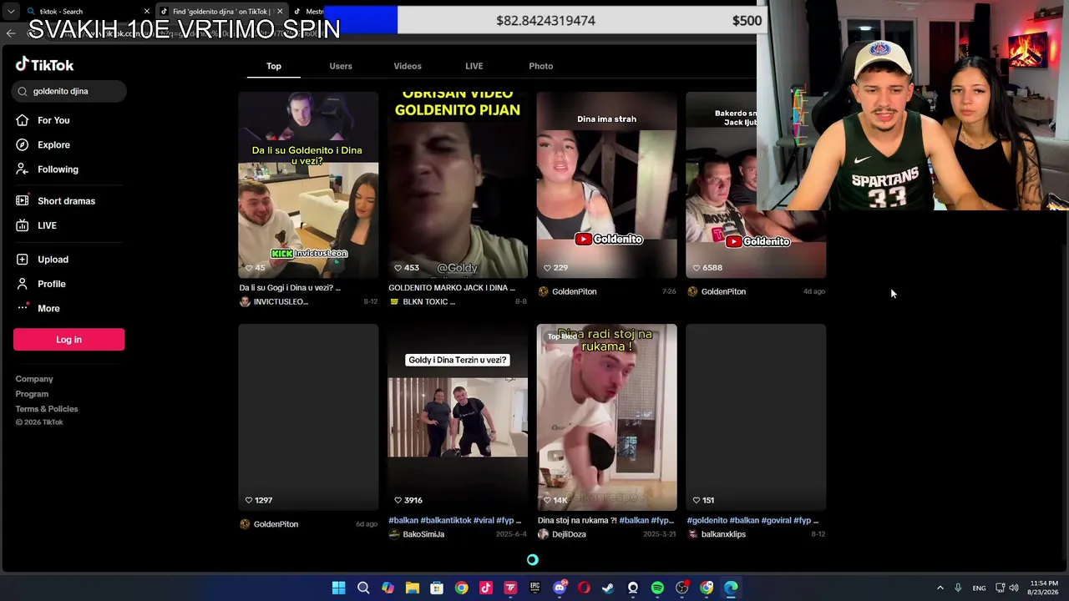Viewport: 1069px width, 601px height.
Task: Open the Program footer link
Action: tap(32, 394)
